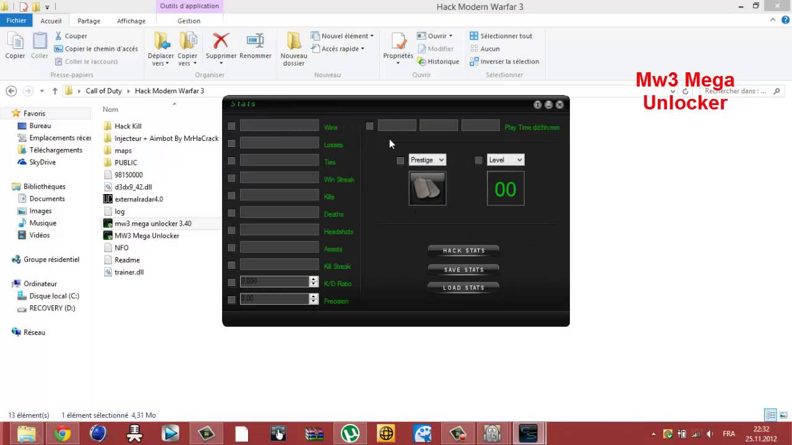The image size is (792, 445).
Task: Switch to the Affichage tab
Action: click(x=131, y=20)
